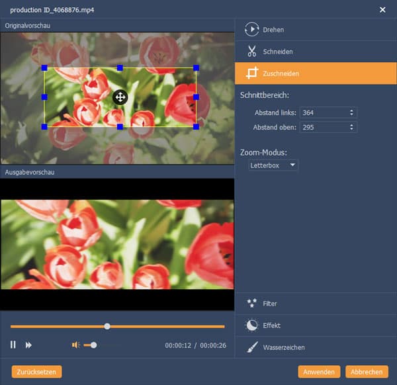Click the Abstand links stepper arrows
Viewport: 397px width, 385px height.
pos(351,112)
